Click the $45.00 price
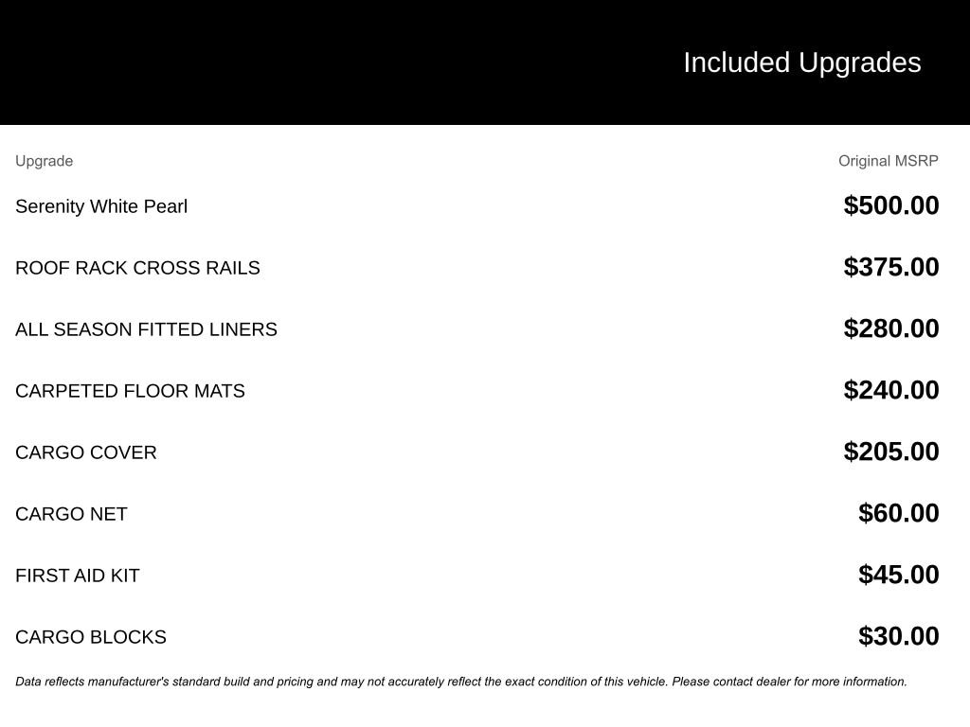 coord(898,575)
